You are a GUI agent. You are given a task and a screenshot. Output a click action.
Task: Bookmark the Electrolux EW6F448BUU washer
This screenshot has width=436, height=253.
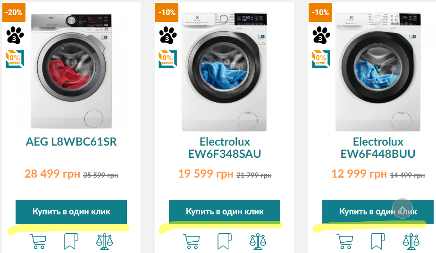[x=378, y=241]
